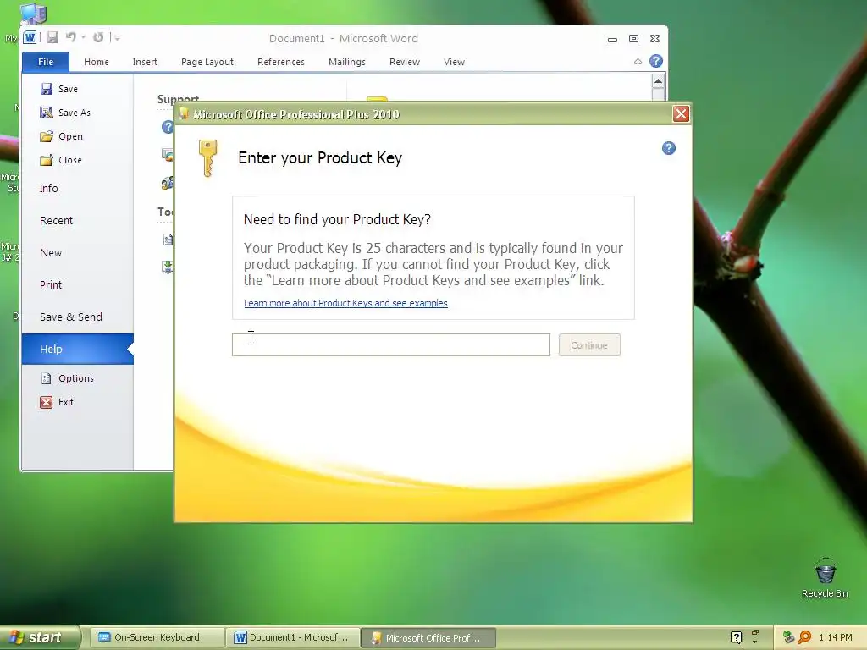Screen dimensions: 867x650
Task: Click the Save icon in Quick Access Toolbar
Action: 52,37
